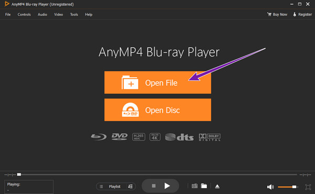Viewport: 315px width, 194px height.
Task: Mute audio with the speaker icon
Action: click(x=270, y=187)
